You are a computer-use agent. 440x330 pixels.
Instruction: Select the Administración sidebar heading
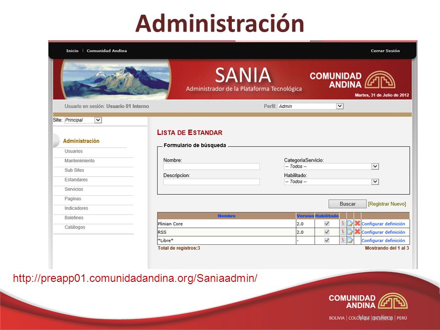tap(81, 141)
